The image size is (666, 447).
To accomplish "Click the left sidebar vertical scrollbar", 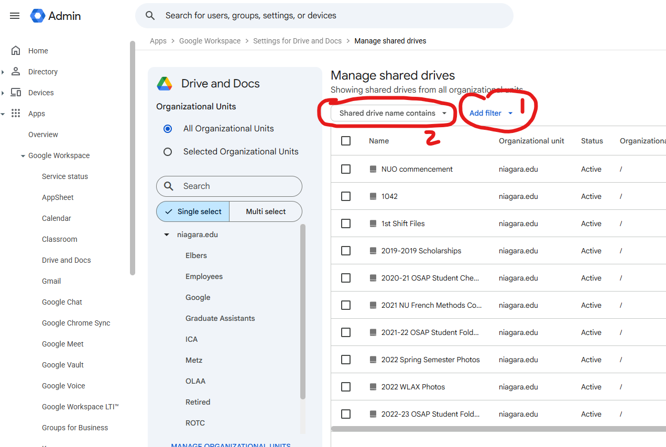I will (x=133, y=157).
